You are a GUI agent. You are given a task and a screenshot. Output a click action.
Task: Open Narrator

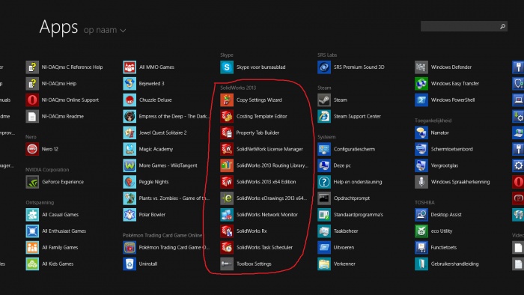pyautogui.click(x=432, y=133)
